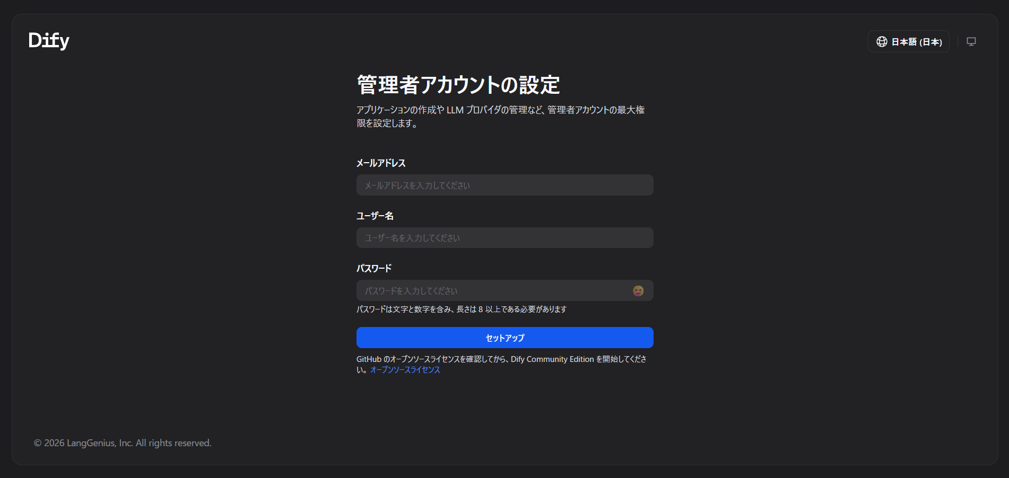Click the description mentioning LLM プロバイダ
The width and height of the screenshot is (1009, 478).
501,117
